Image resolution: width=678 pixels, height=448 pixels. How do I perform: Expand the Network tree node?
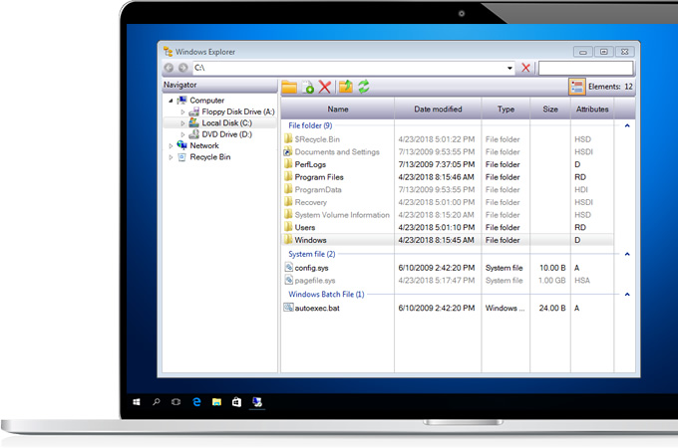pyautogui.click(x=170, y=146)
